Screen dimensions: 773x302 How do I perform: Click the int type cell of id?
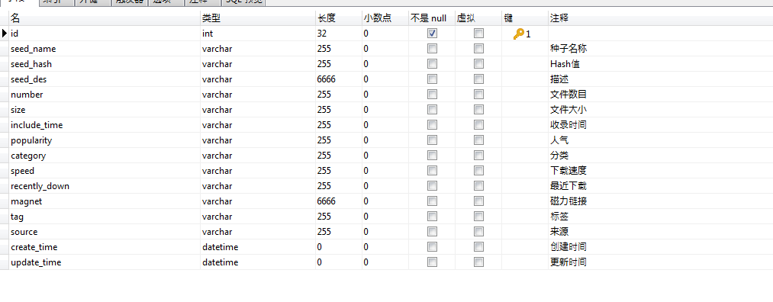pos(258,34)
